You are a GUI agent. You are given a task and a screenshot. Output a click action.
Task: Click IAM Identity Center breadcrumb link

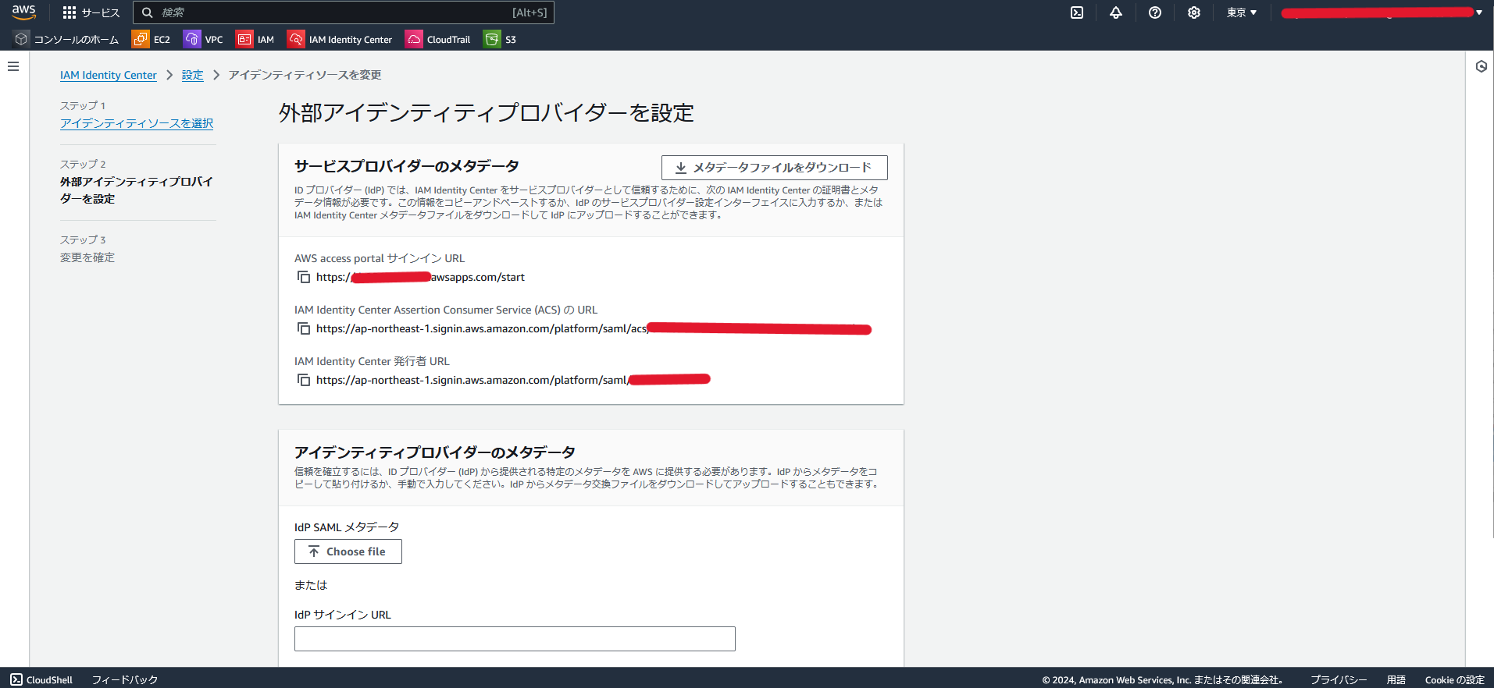(109, 75)
